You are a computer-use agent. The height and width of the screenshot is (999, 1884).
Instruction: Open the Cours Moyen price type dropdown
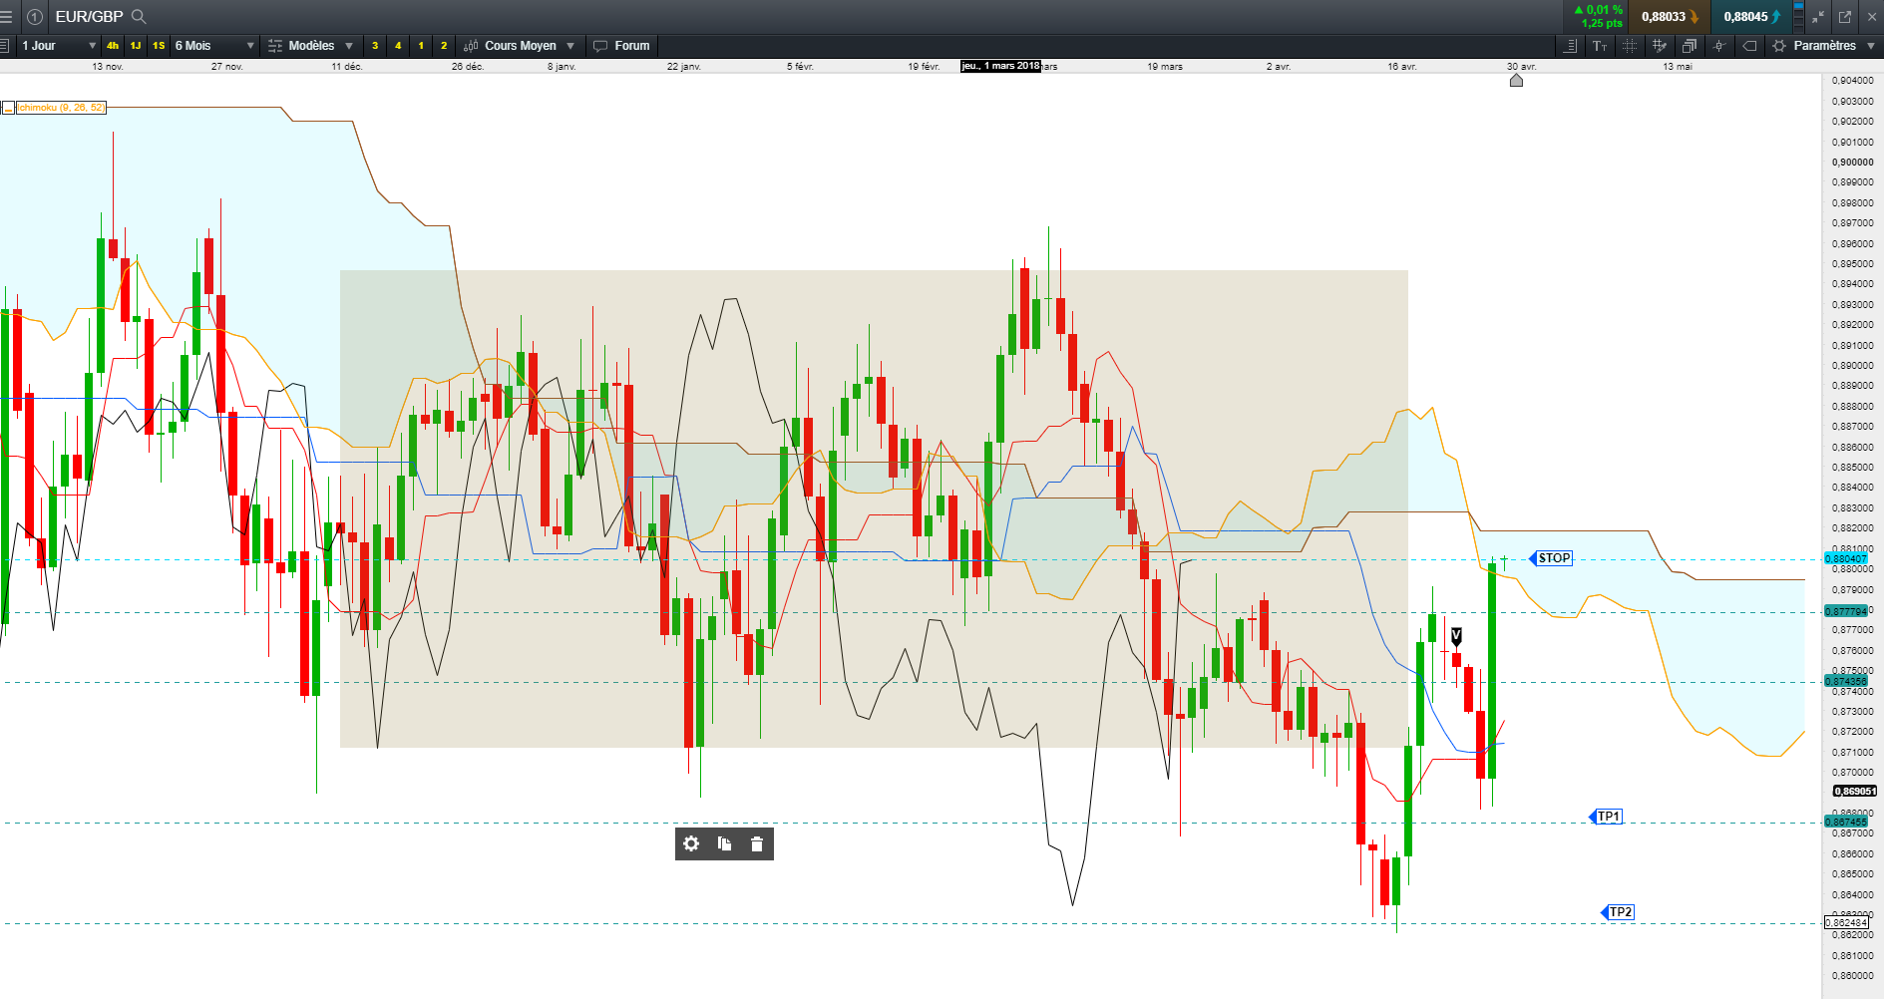[x=520, y=46]
